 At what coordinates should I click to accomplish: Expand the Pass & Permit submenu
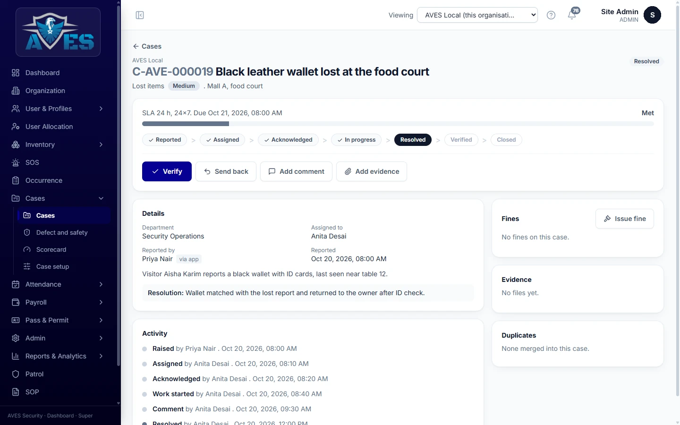pos(101,320)
